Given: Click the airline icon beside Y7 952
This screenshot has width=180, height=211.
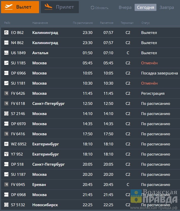Looking at the screenshot, I should pyautogui.click(x=6, y=154).
